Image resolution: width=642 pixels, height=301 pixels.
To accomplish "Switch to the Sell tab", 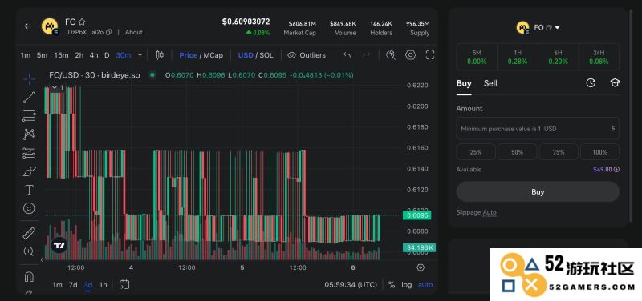I will [490, 83].
